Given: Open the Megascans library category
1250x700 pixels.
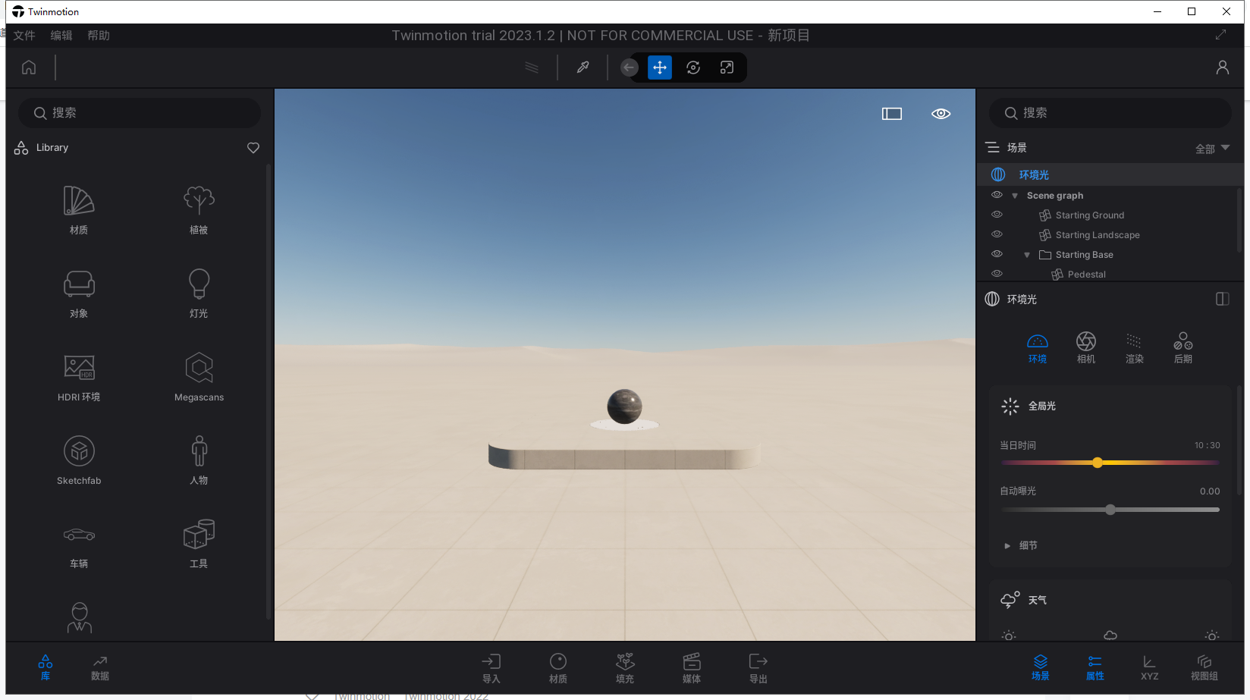Looking at the screenshot, I should pyautogui.click(x=199, y=376).
